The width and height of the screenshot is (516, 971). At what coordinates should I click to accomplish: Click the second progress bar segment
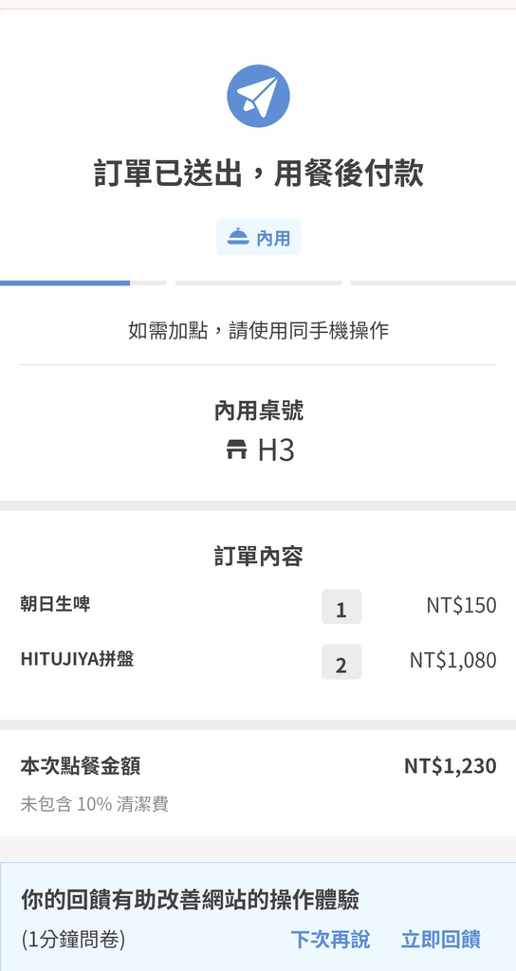[x=258, y=283]
